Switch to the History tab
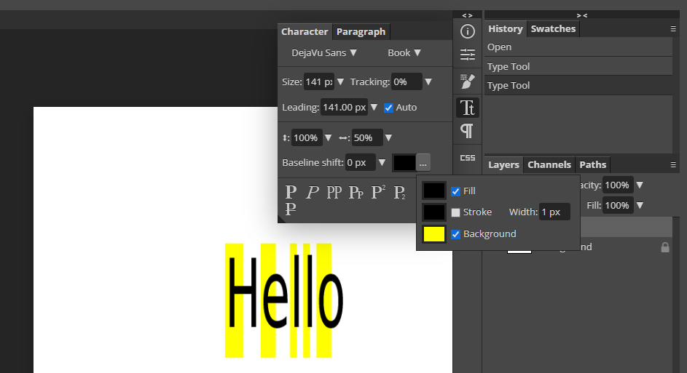This screenshot has width=687, height=373. 506,29
